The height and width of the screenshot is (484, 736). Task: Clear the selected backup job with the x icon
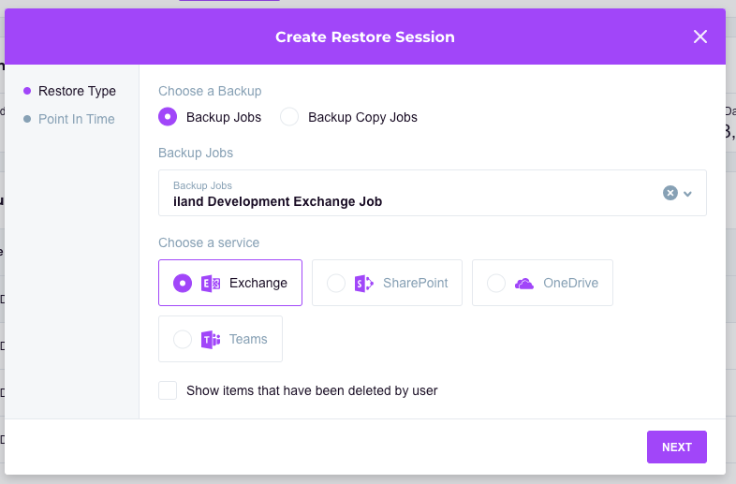[x=670, y=193]
